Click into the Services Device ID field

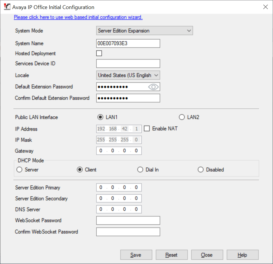click(128, 64)
